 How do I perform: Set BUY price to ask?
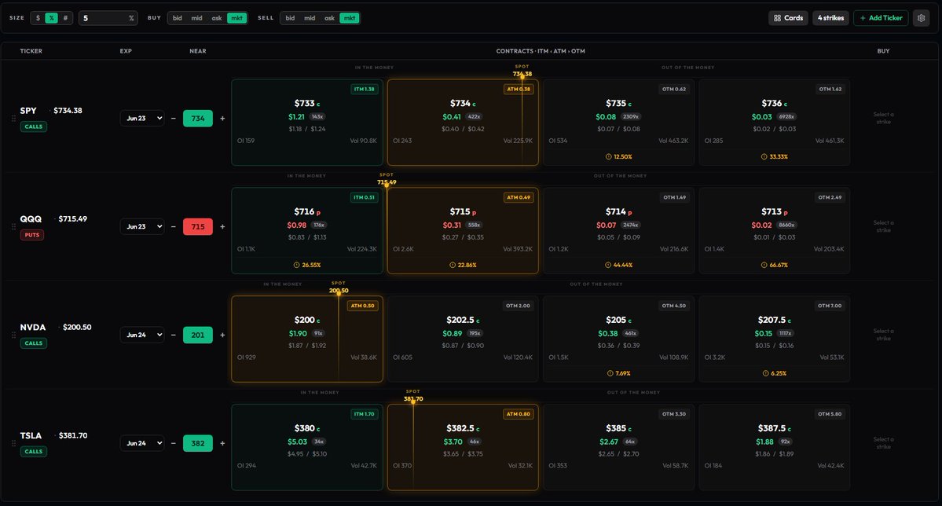click(216, 18)
